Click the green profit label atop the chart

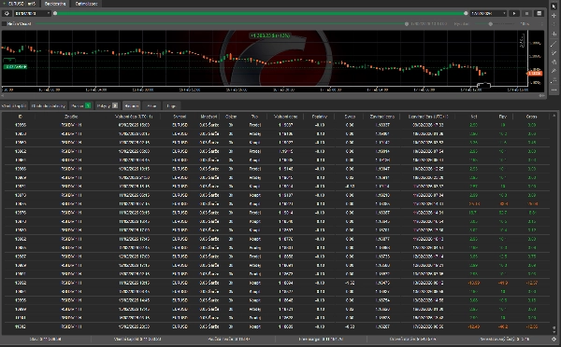coord(270,35)
